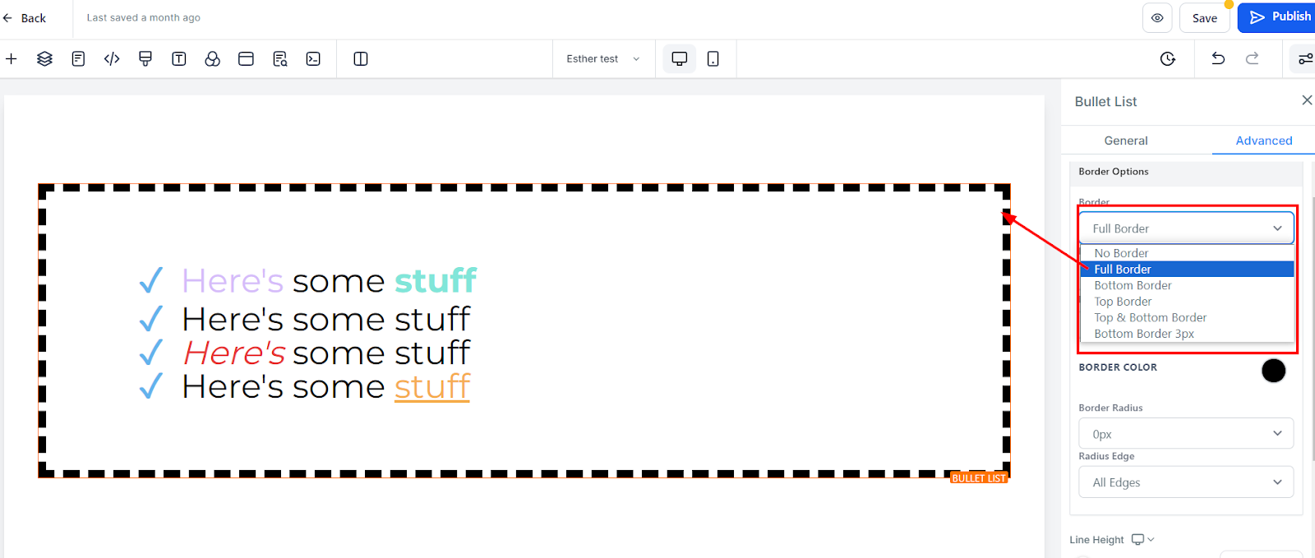This screenshot has width=1315, height=558.
Task: Choose the No Border option
Action: coord(1121,253)
